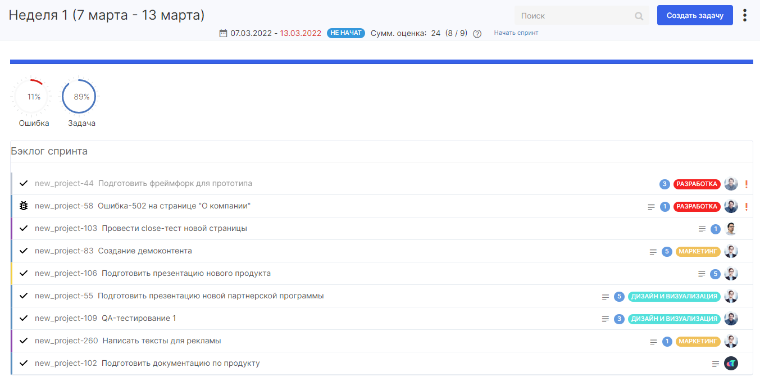
Task: Click assignee avatar on new_project-102 row
Action: pyautogui.click(x=731, y=364)
